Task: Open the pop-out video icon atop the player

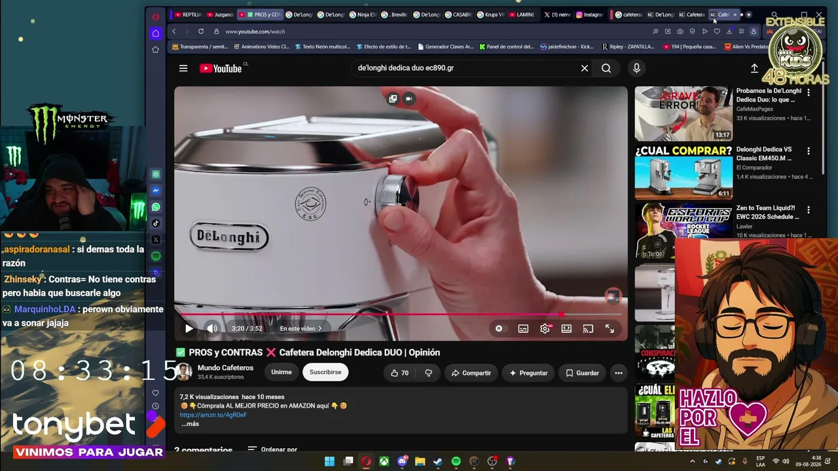Action: tap(393, 99)
